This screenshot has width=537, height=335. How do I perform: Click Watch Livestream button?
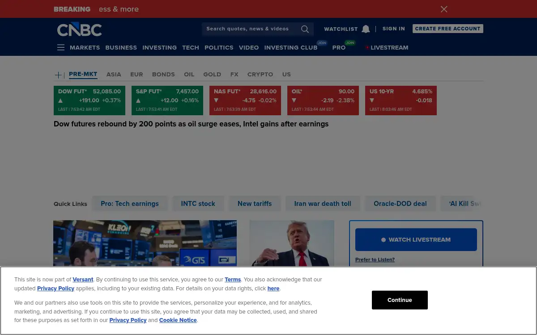point(416,240)
